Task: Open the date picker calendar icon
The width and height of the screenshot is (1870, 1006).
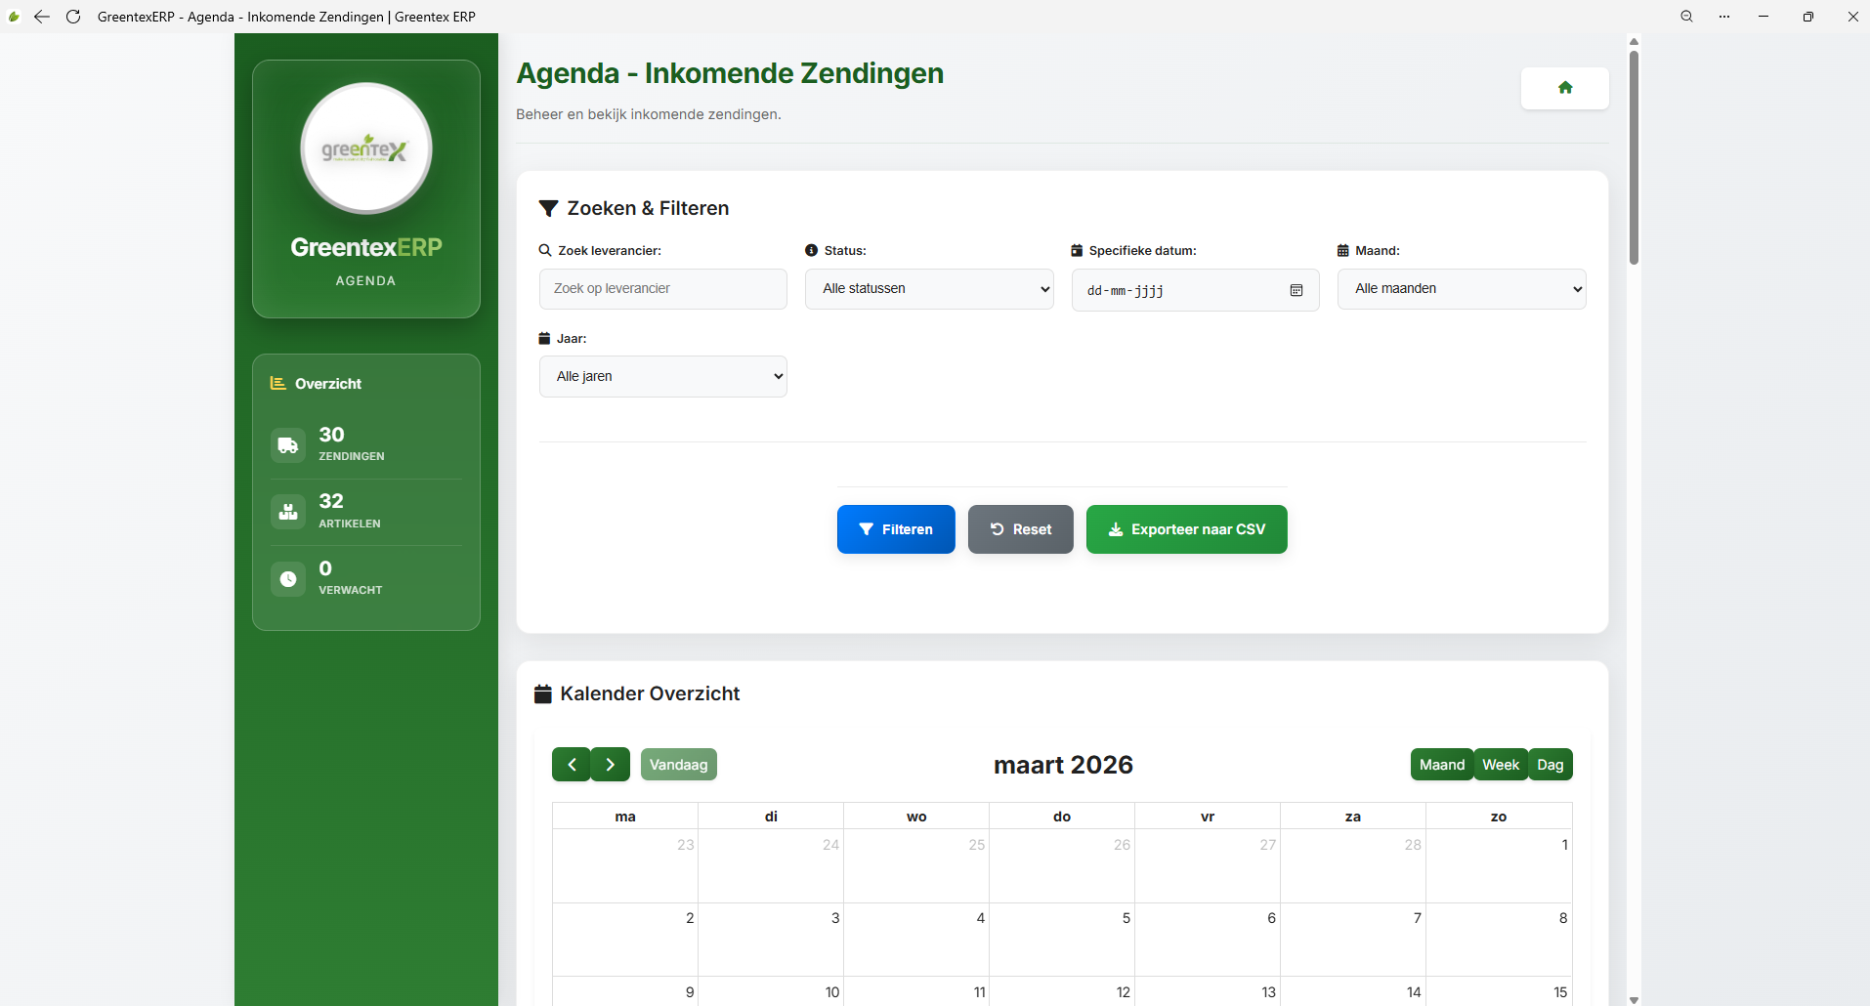Action: (x=1296, y=290)
